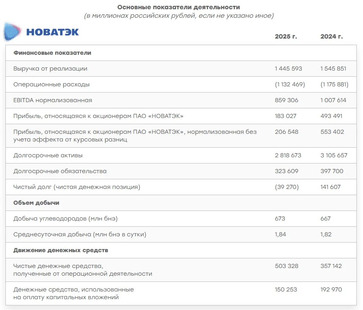
Task: Select EBITDA value 859 306
Action: click(x=287, y=100)
